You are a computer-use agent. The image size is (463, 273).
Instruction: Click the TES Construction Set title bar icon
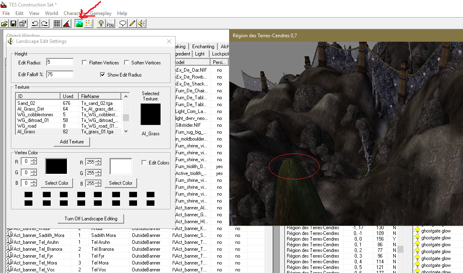pyautogui.click(x=4, y=4)
